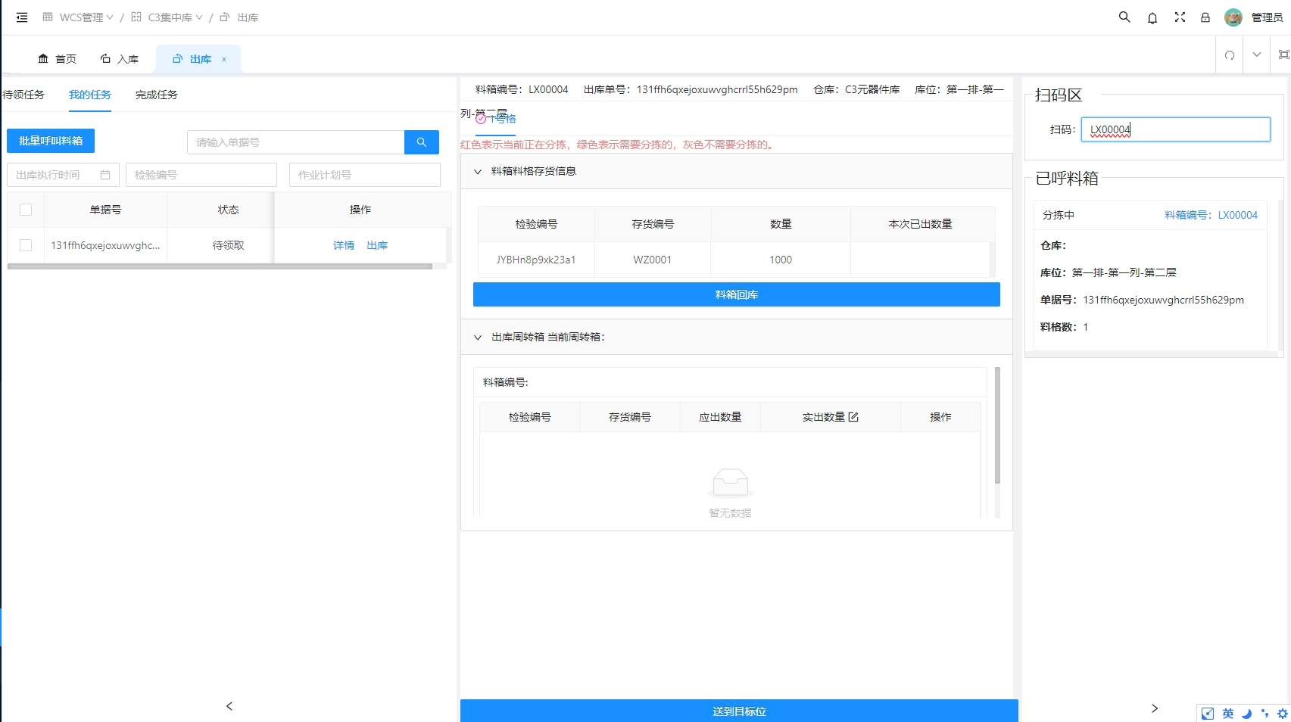This screenshot has width=1291, height=722.
Task: Open the IME settings gear icon
Action: (x=1283, y=714)
